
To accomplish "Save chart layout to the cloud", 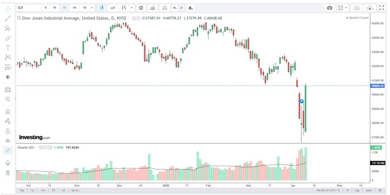I will pos(370,7).
